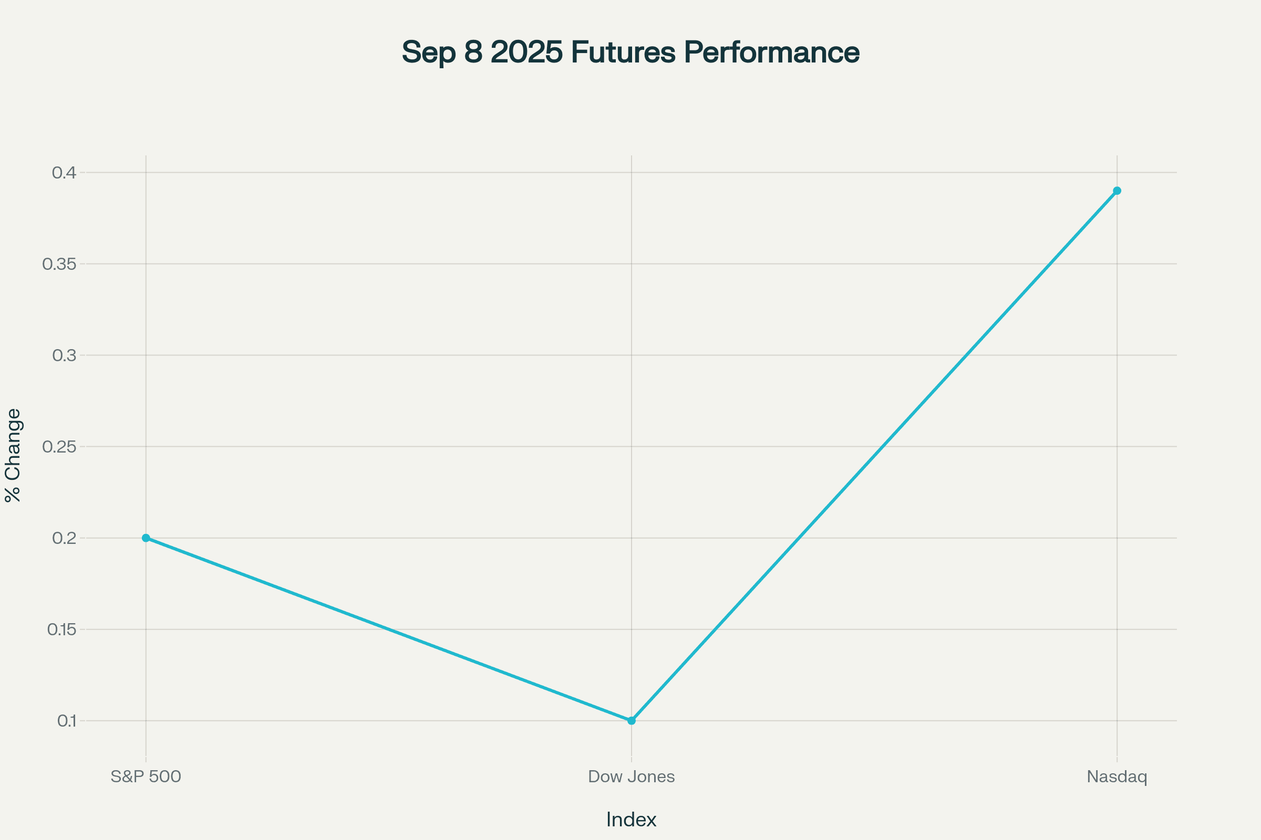Click the 0.25 y-axis tick label
The image size is (1261, 840).
[x=59, y=447]
